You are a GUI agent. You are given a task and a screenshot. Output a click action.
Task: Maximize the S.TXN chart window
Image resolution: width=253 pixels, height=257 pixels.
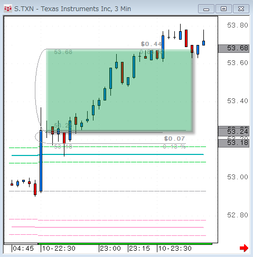223,9
